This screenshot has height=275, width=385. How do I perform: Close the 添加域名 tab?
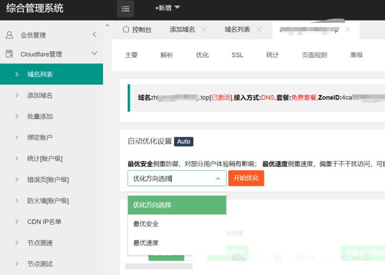(x=204, y=30)
